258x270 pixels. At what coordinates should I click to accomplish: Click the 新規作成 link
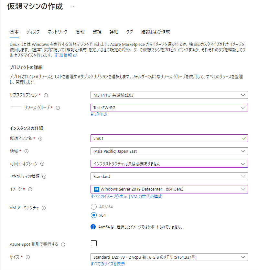(x=99, y=114)
